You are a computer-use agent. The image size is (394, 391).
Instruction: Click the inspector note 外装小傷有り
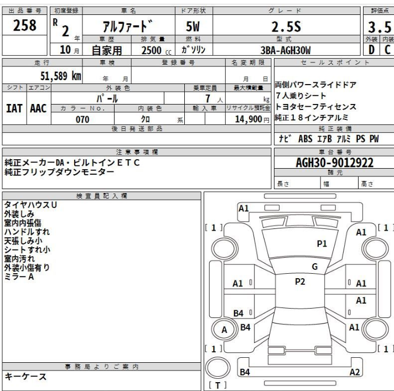tap(27, 268)
